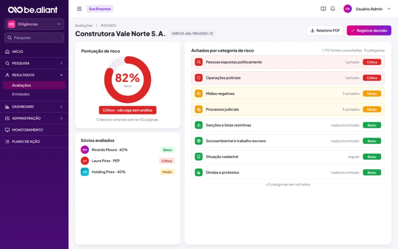Click Registrar decisão button
The height and width of the screenshot is (249, 398).
pos(369,30)
